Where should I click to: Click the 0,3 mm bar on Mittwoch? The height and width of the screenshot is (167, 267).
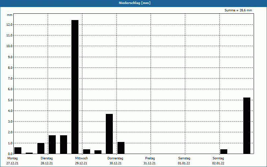tap(98, 152)
